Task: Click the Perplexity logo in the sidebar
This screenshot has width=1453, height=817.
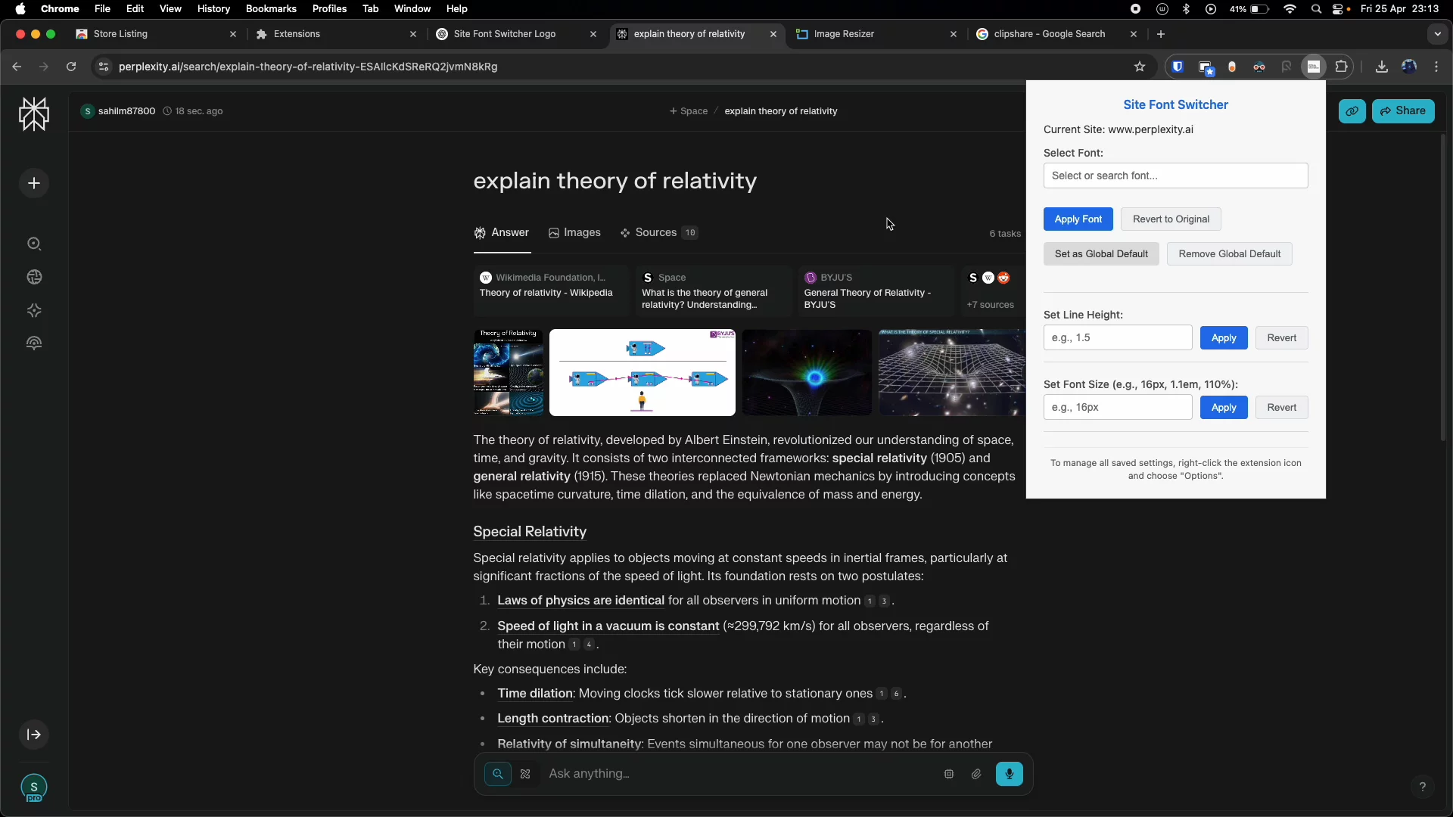Action: (x=33, y=113)
